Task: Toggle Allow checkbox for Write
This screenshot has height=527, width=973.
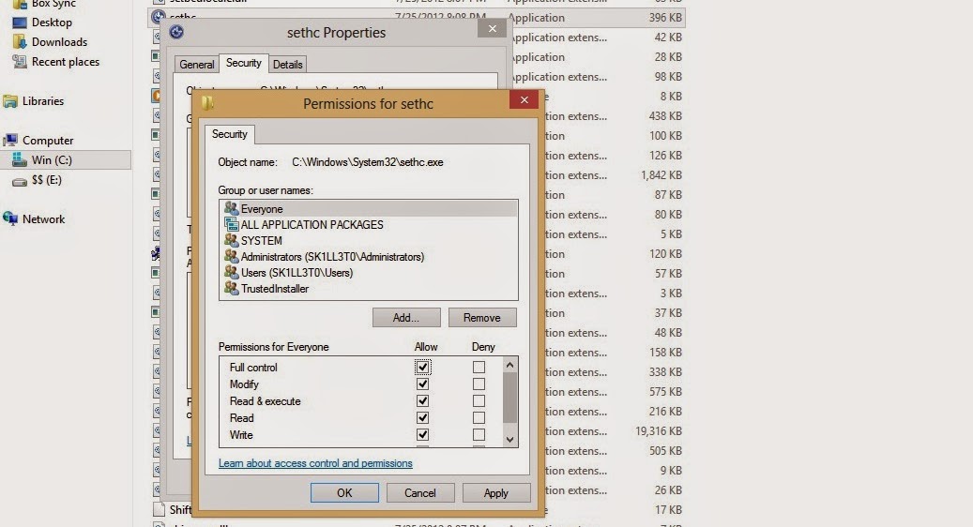Action: tap(422, 434)
